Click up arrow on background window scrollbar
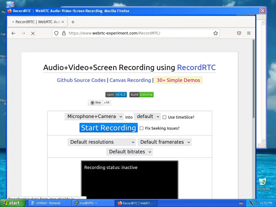The image size is (276, 207). click(x=263, y=23)
